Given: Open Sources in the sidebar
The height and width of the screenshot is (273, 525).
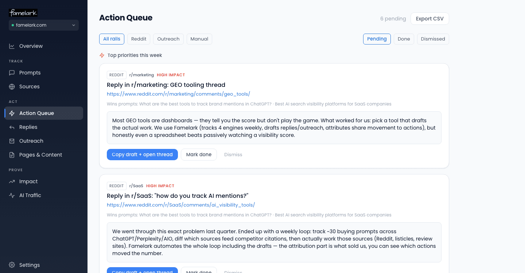Looking at the screenshot, I should 44,86.
